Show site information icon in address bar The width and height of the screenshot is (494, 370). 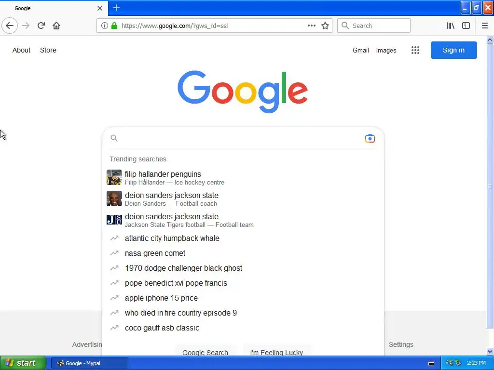pos(105,26)
